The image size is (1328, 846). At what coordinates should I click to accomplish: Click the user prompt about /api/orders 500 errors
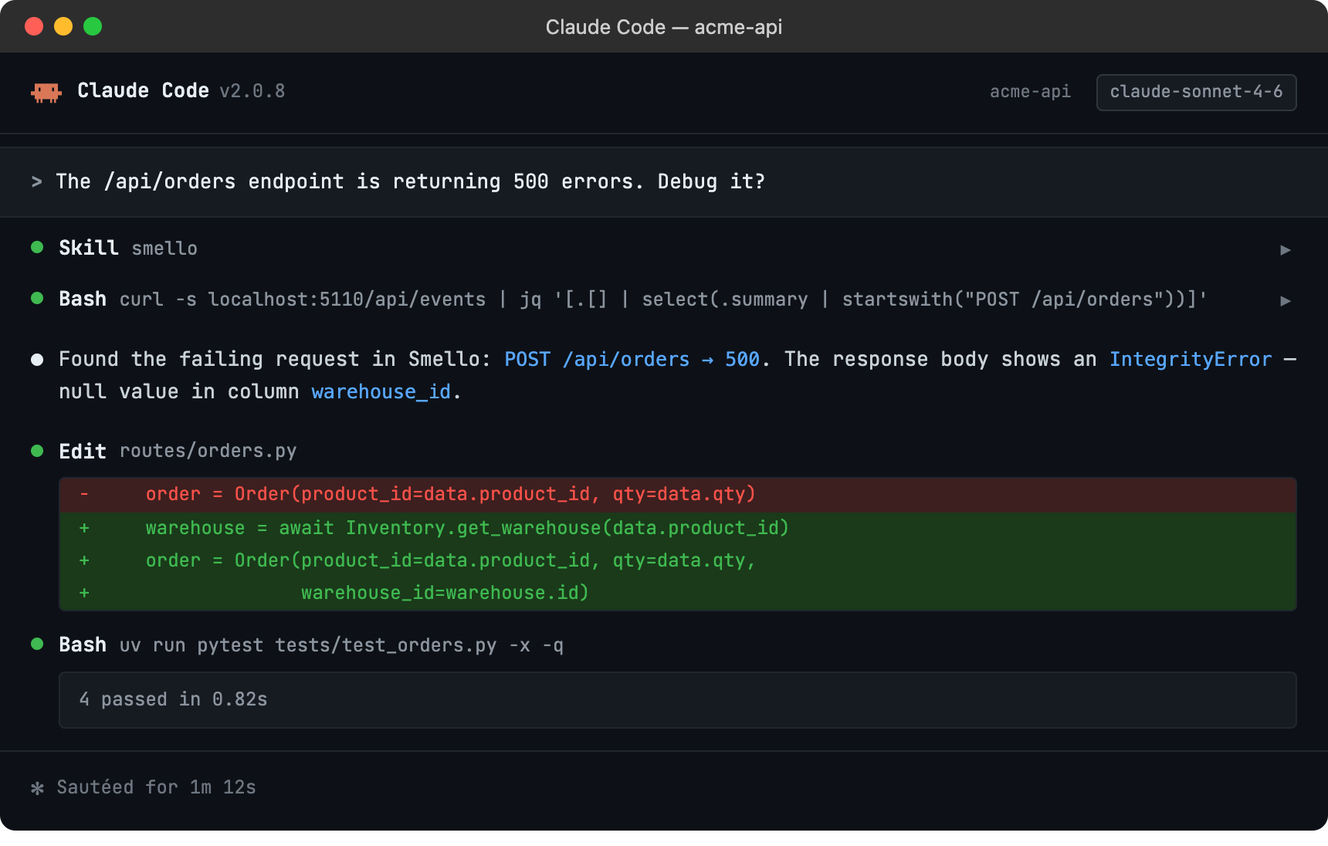tap(411, 181)
